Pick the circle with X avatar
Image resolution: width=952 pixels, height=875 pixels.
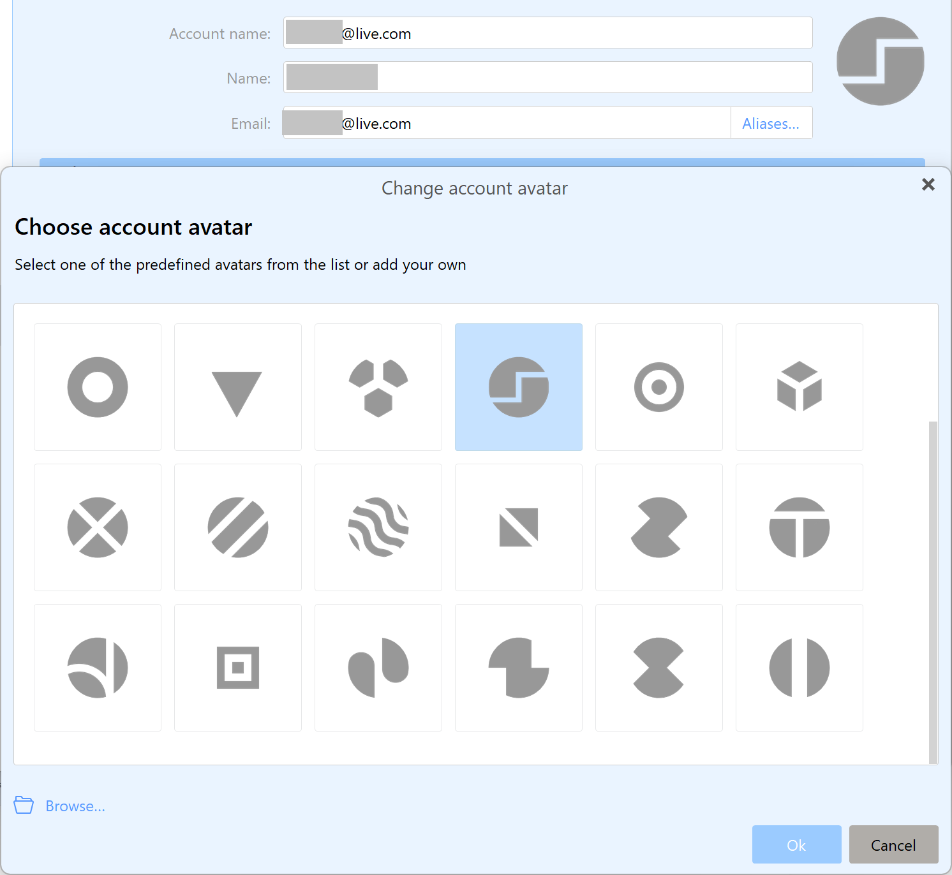click(x=98, y=527)
